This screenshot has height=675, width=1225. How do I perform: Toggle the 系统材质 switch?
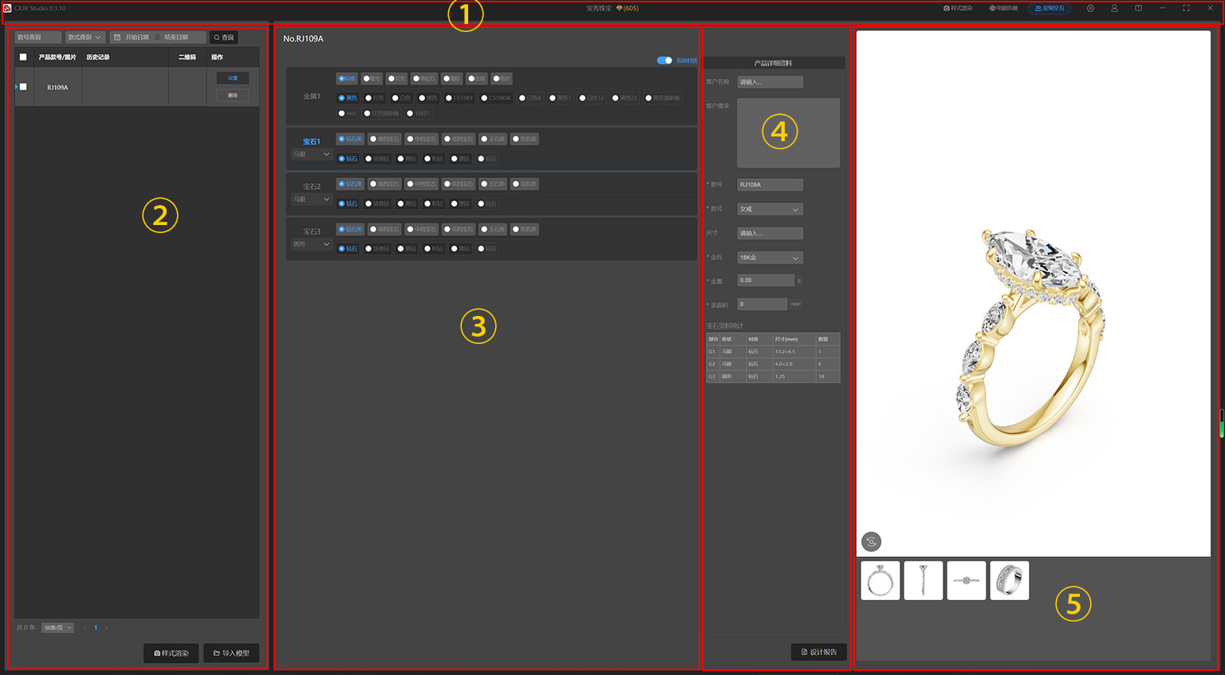click(x=664, y=60)
